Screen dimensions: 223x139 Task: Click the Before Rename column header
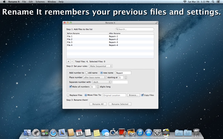(87, 33)
